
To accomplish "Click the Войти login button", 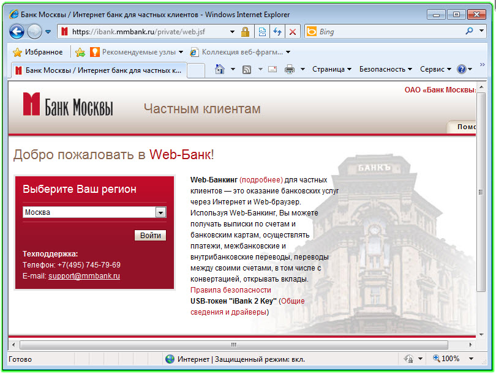I will [150, 236].
